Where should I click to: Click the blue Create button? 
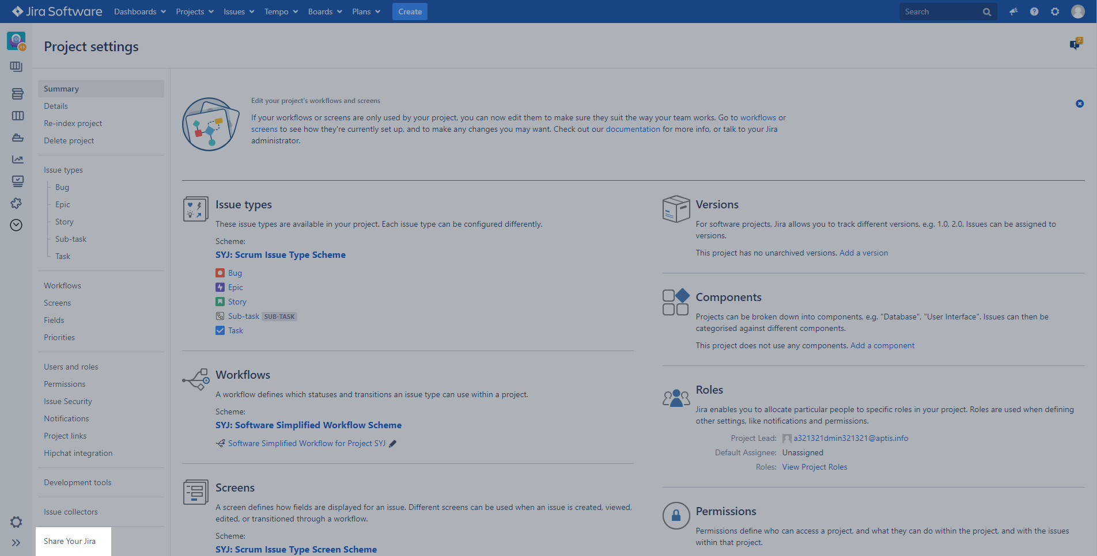pyautogui.click(x=410, y=12)
